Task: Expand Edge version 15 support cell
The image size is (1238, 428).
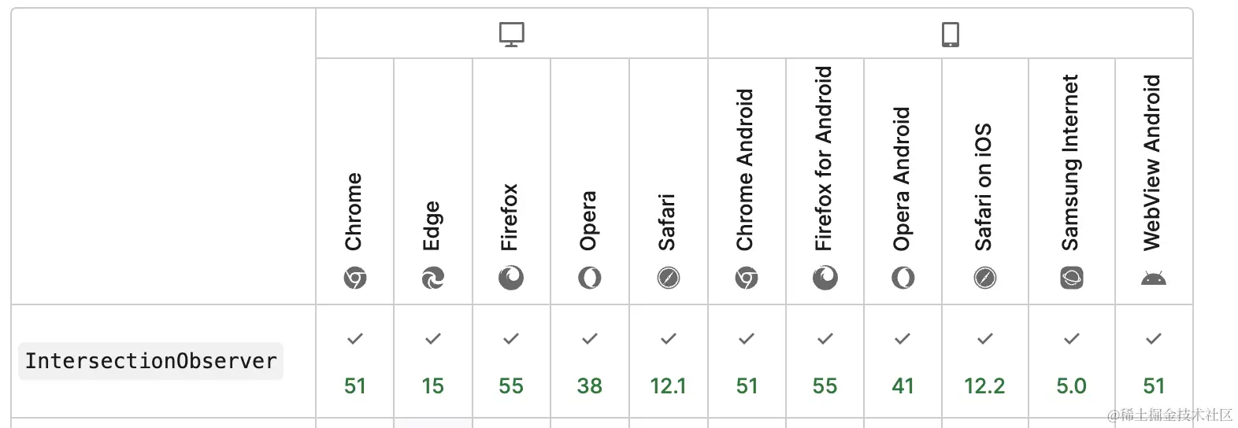Action: [432, 362]
